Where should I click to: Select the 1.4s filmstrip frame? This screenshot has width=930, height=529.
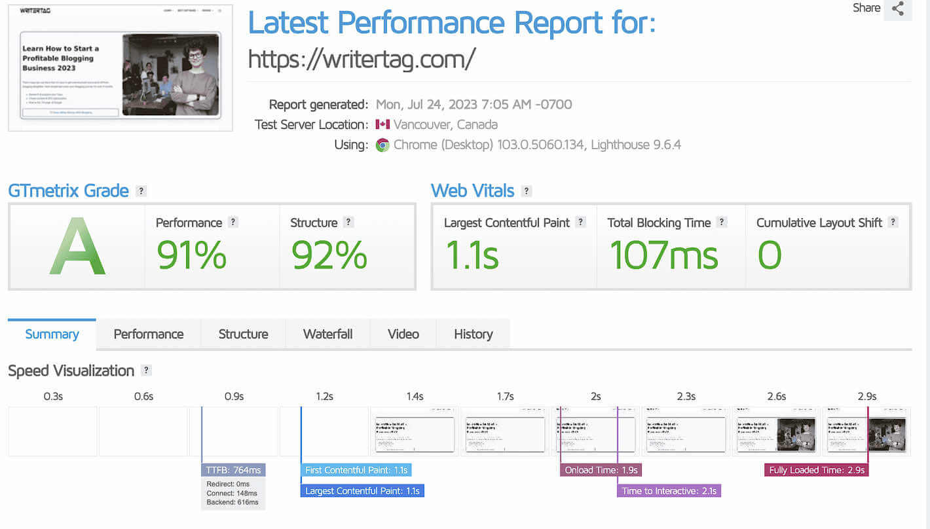415,431
